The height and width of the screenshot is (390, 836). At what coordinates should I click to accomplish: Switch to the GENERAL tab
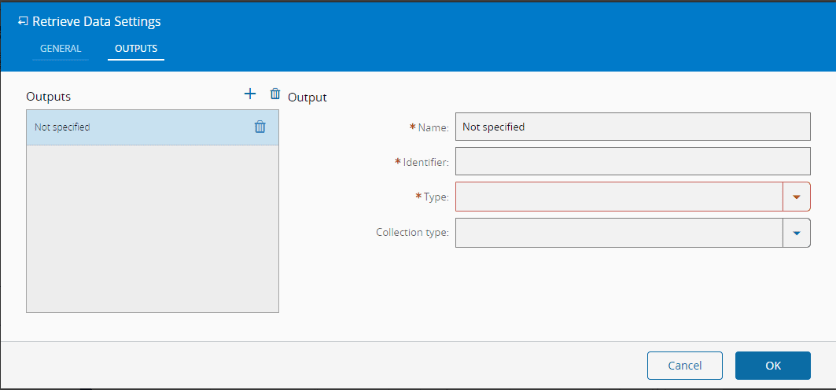61,49
